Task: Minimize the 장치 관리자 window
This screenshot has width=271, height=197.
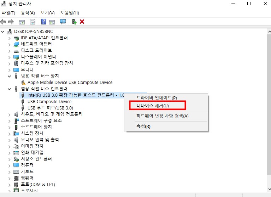Action: (x=233, y=4)
